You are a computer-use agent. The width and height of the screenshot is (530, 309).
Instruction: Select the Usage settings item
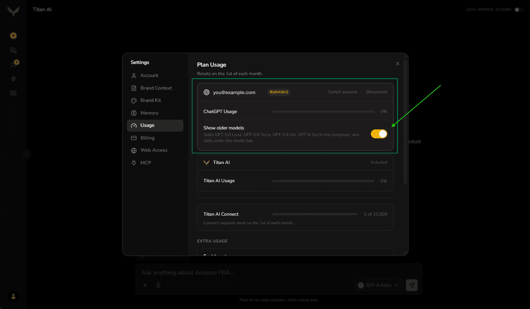click(155, 125)
